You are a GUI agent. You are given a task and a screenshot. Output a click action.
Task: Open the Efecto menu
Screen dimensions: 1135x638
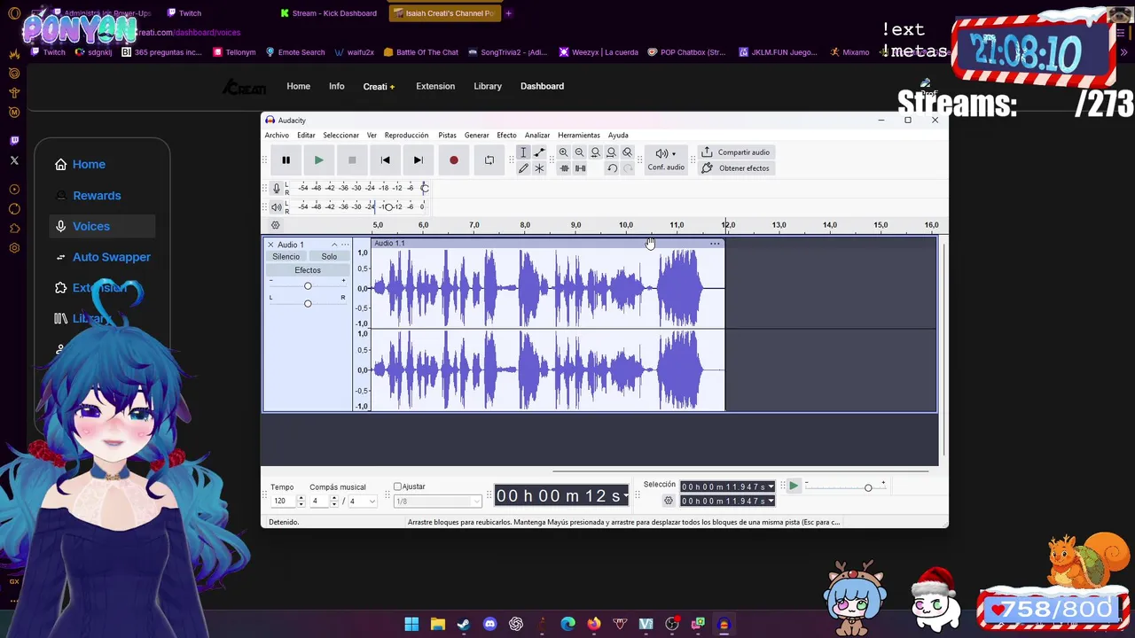tap(506, 136)
